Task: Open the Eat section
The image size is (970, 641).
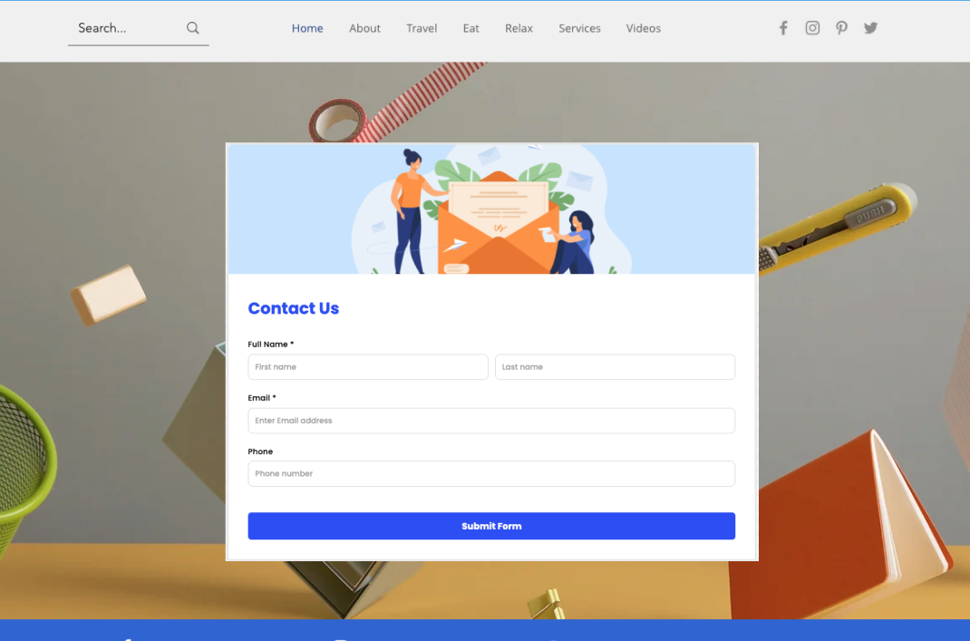Action: point(470,28)
